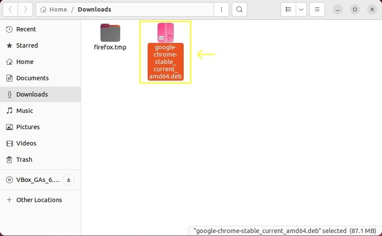Expand the view options dropdown arrow

tap(301, 9)
